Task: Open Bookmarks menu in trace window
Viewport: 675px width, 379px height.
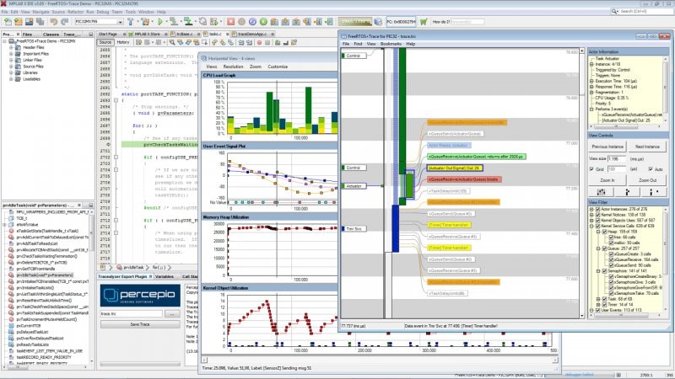Action: [391, 44]
